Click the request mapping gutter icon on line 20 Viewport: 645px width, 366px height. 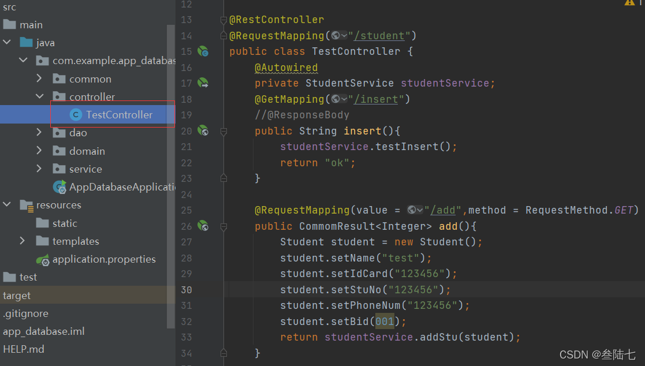pyautogui.click(x=203, y=131)
